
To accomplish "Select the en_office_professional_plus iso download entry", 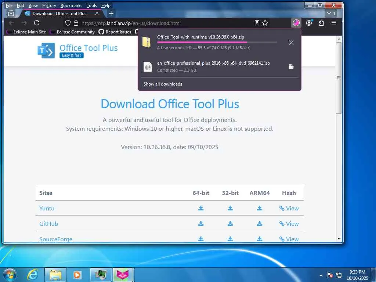I will (213, 66).
